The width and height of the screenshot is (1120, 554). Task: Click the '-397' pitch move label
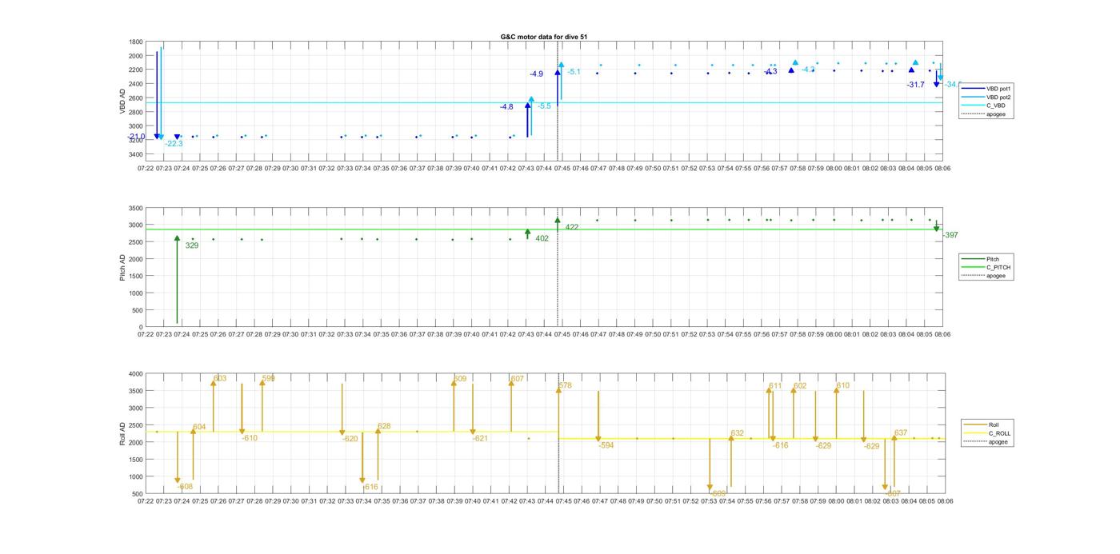pos(950,235)
